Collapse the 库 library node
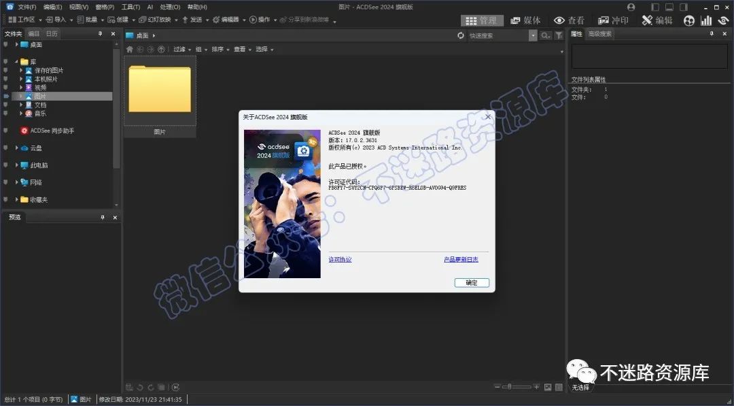Viewport: 734px width, 406px height. (17, 61)
